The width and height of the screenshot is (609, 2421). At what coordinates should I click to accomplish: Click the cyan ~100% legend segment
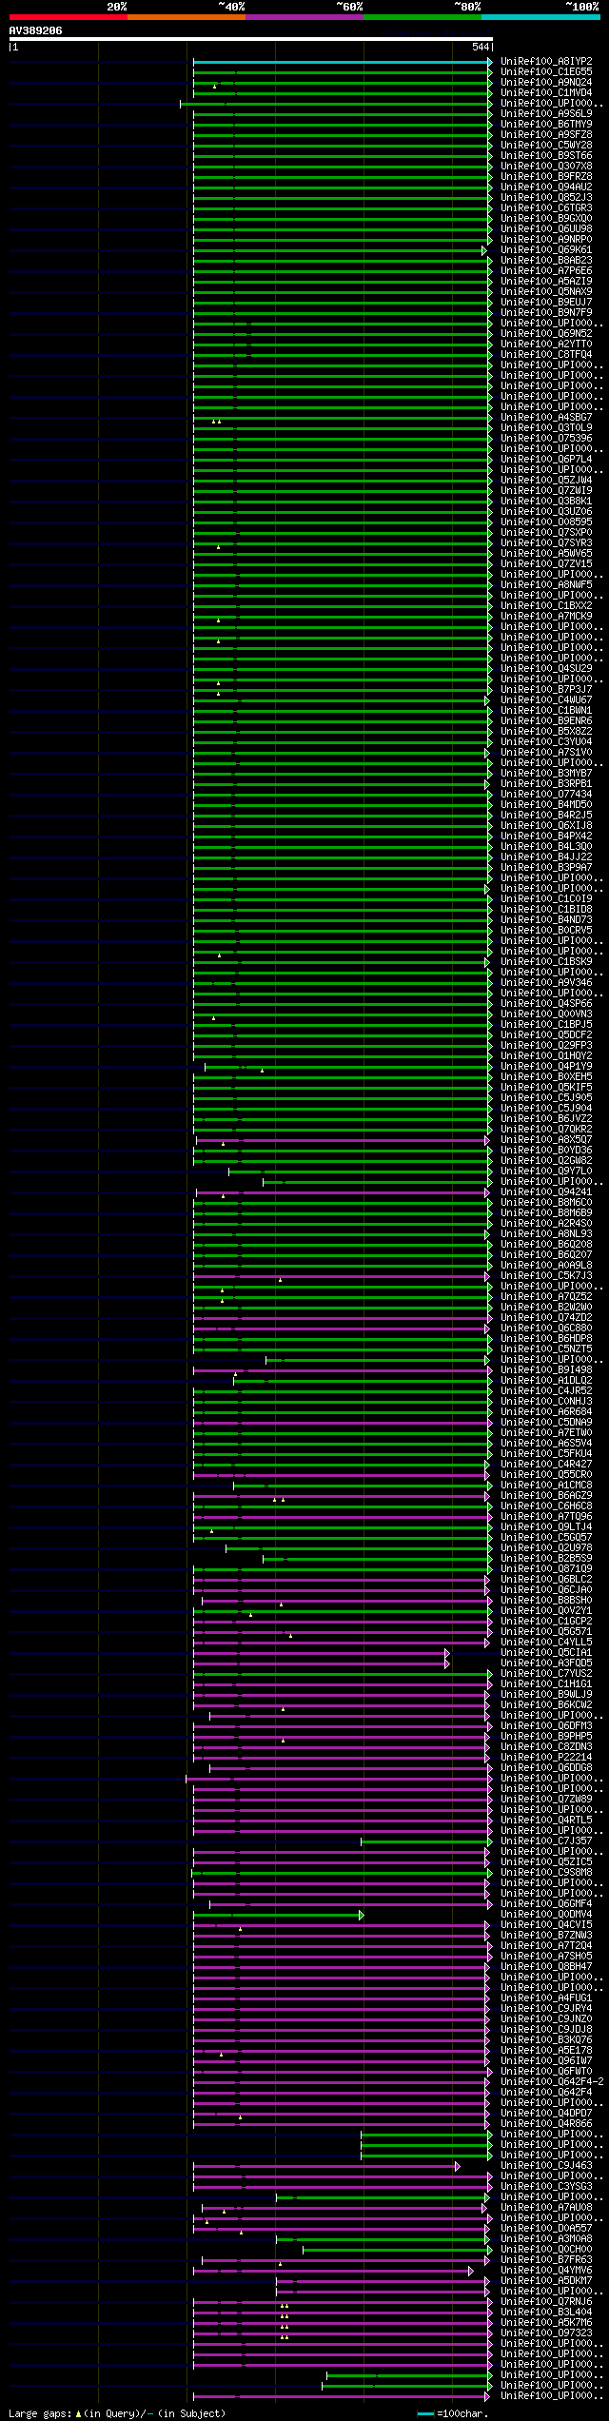point(540,17)
